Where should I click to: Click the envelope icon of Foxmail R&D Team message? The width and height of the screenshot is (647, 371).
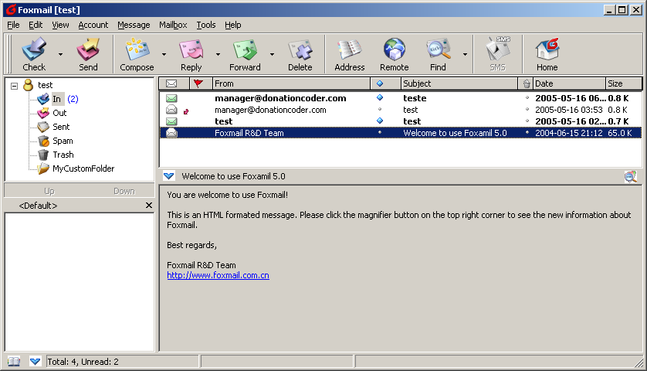[x=171, y=133]
